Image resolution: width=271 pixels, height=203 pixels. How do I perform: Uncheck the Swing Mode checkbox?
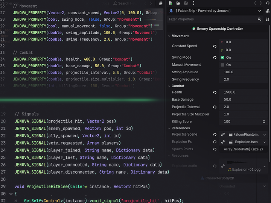(x=222, y=58)
